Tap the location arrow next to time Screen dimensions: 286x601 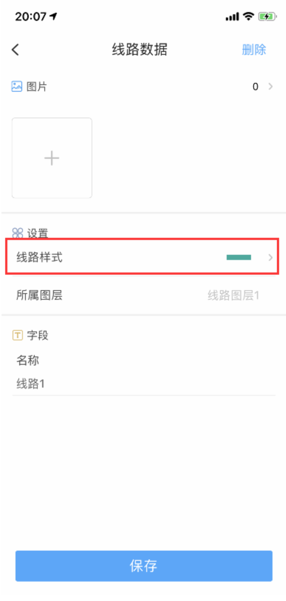pyautogui.click(x=53, y=16)
